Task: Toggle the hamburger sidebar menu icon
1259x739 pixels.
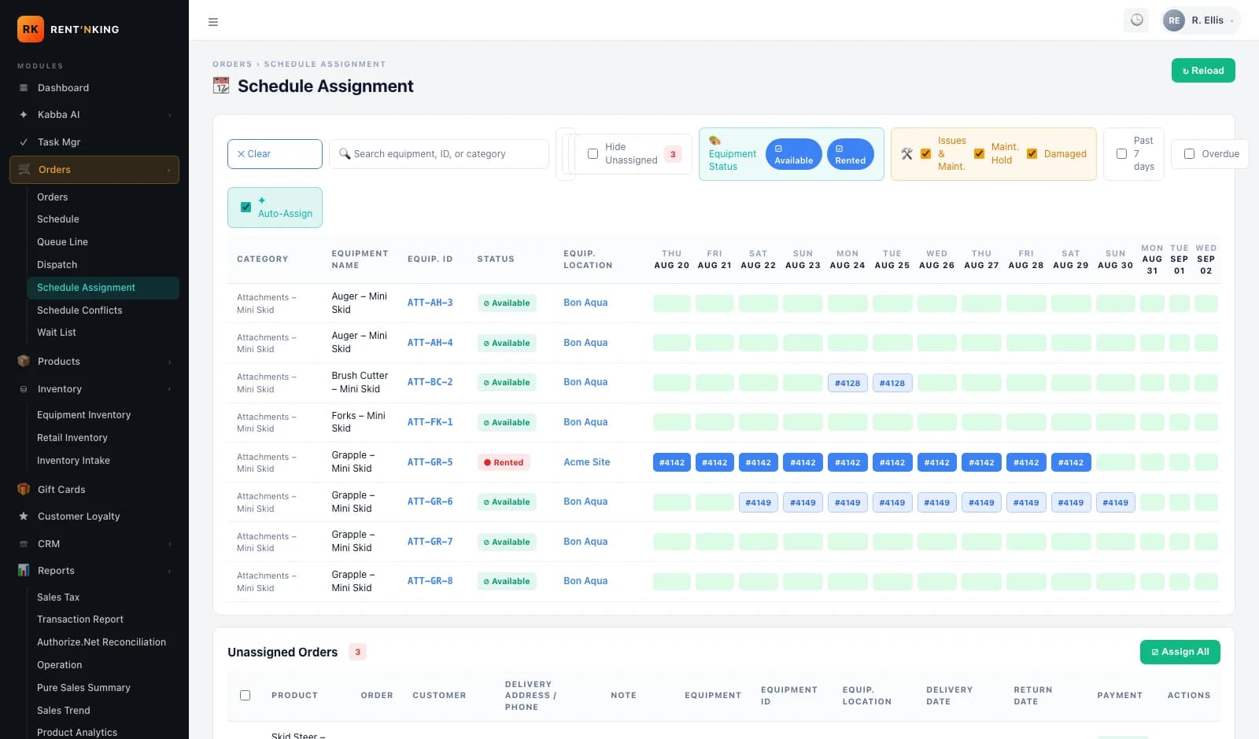Action: [x=212, y=22]
